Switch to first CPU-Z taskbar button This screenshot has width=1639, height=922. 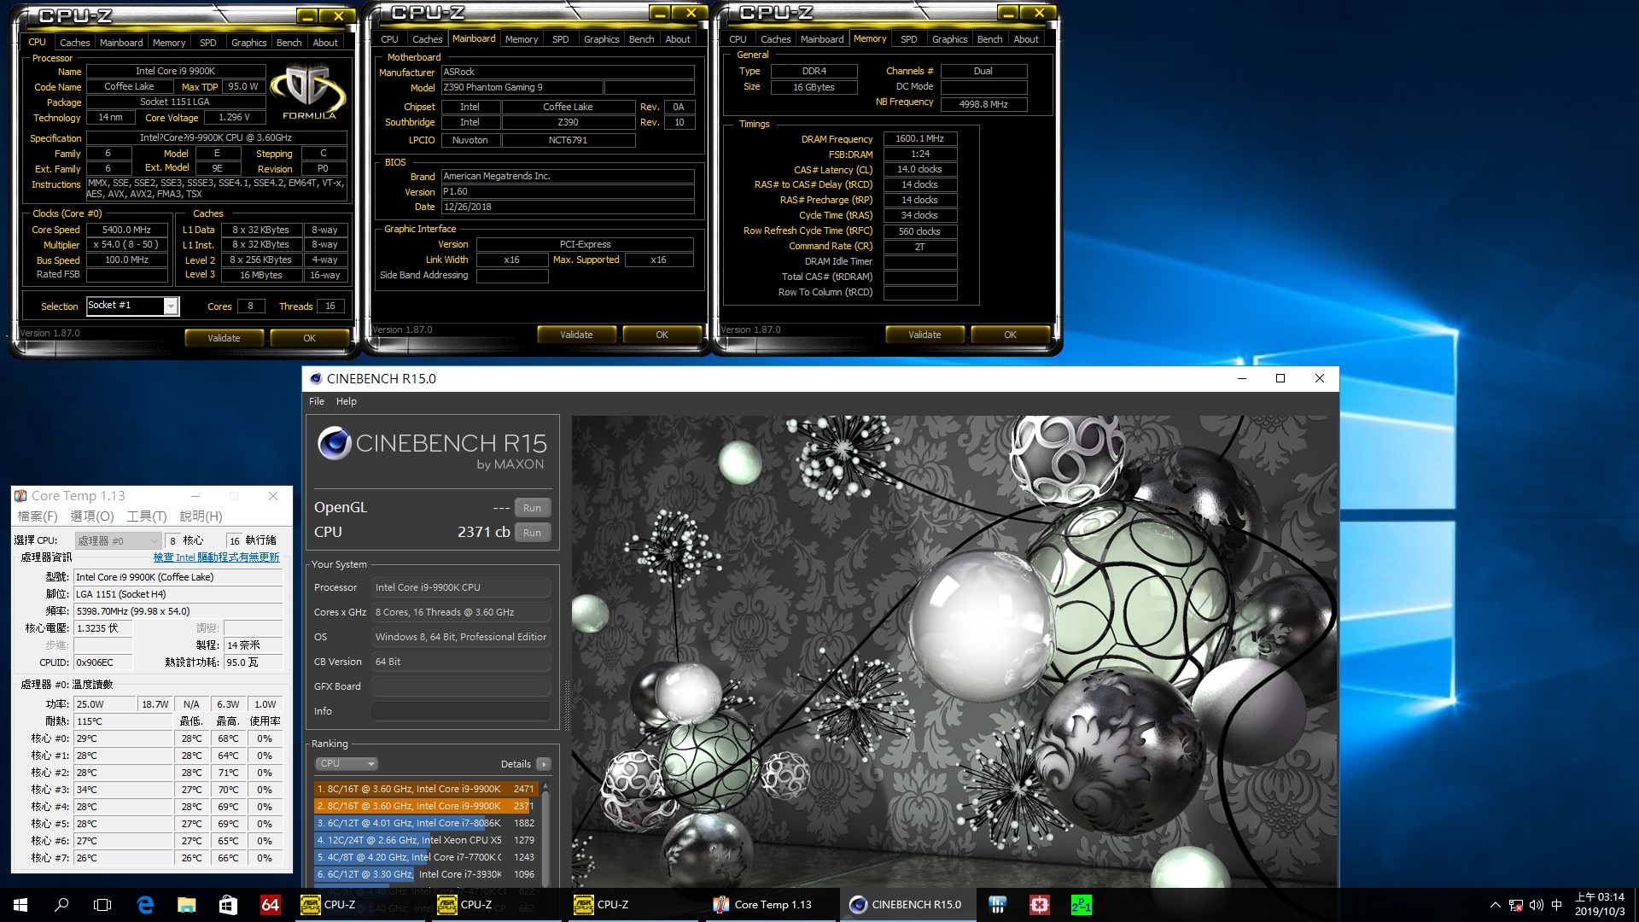coord(359,905)
